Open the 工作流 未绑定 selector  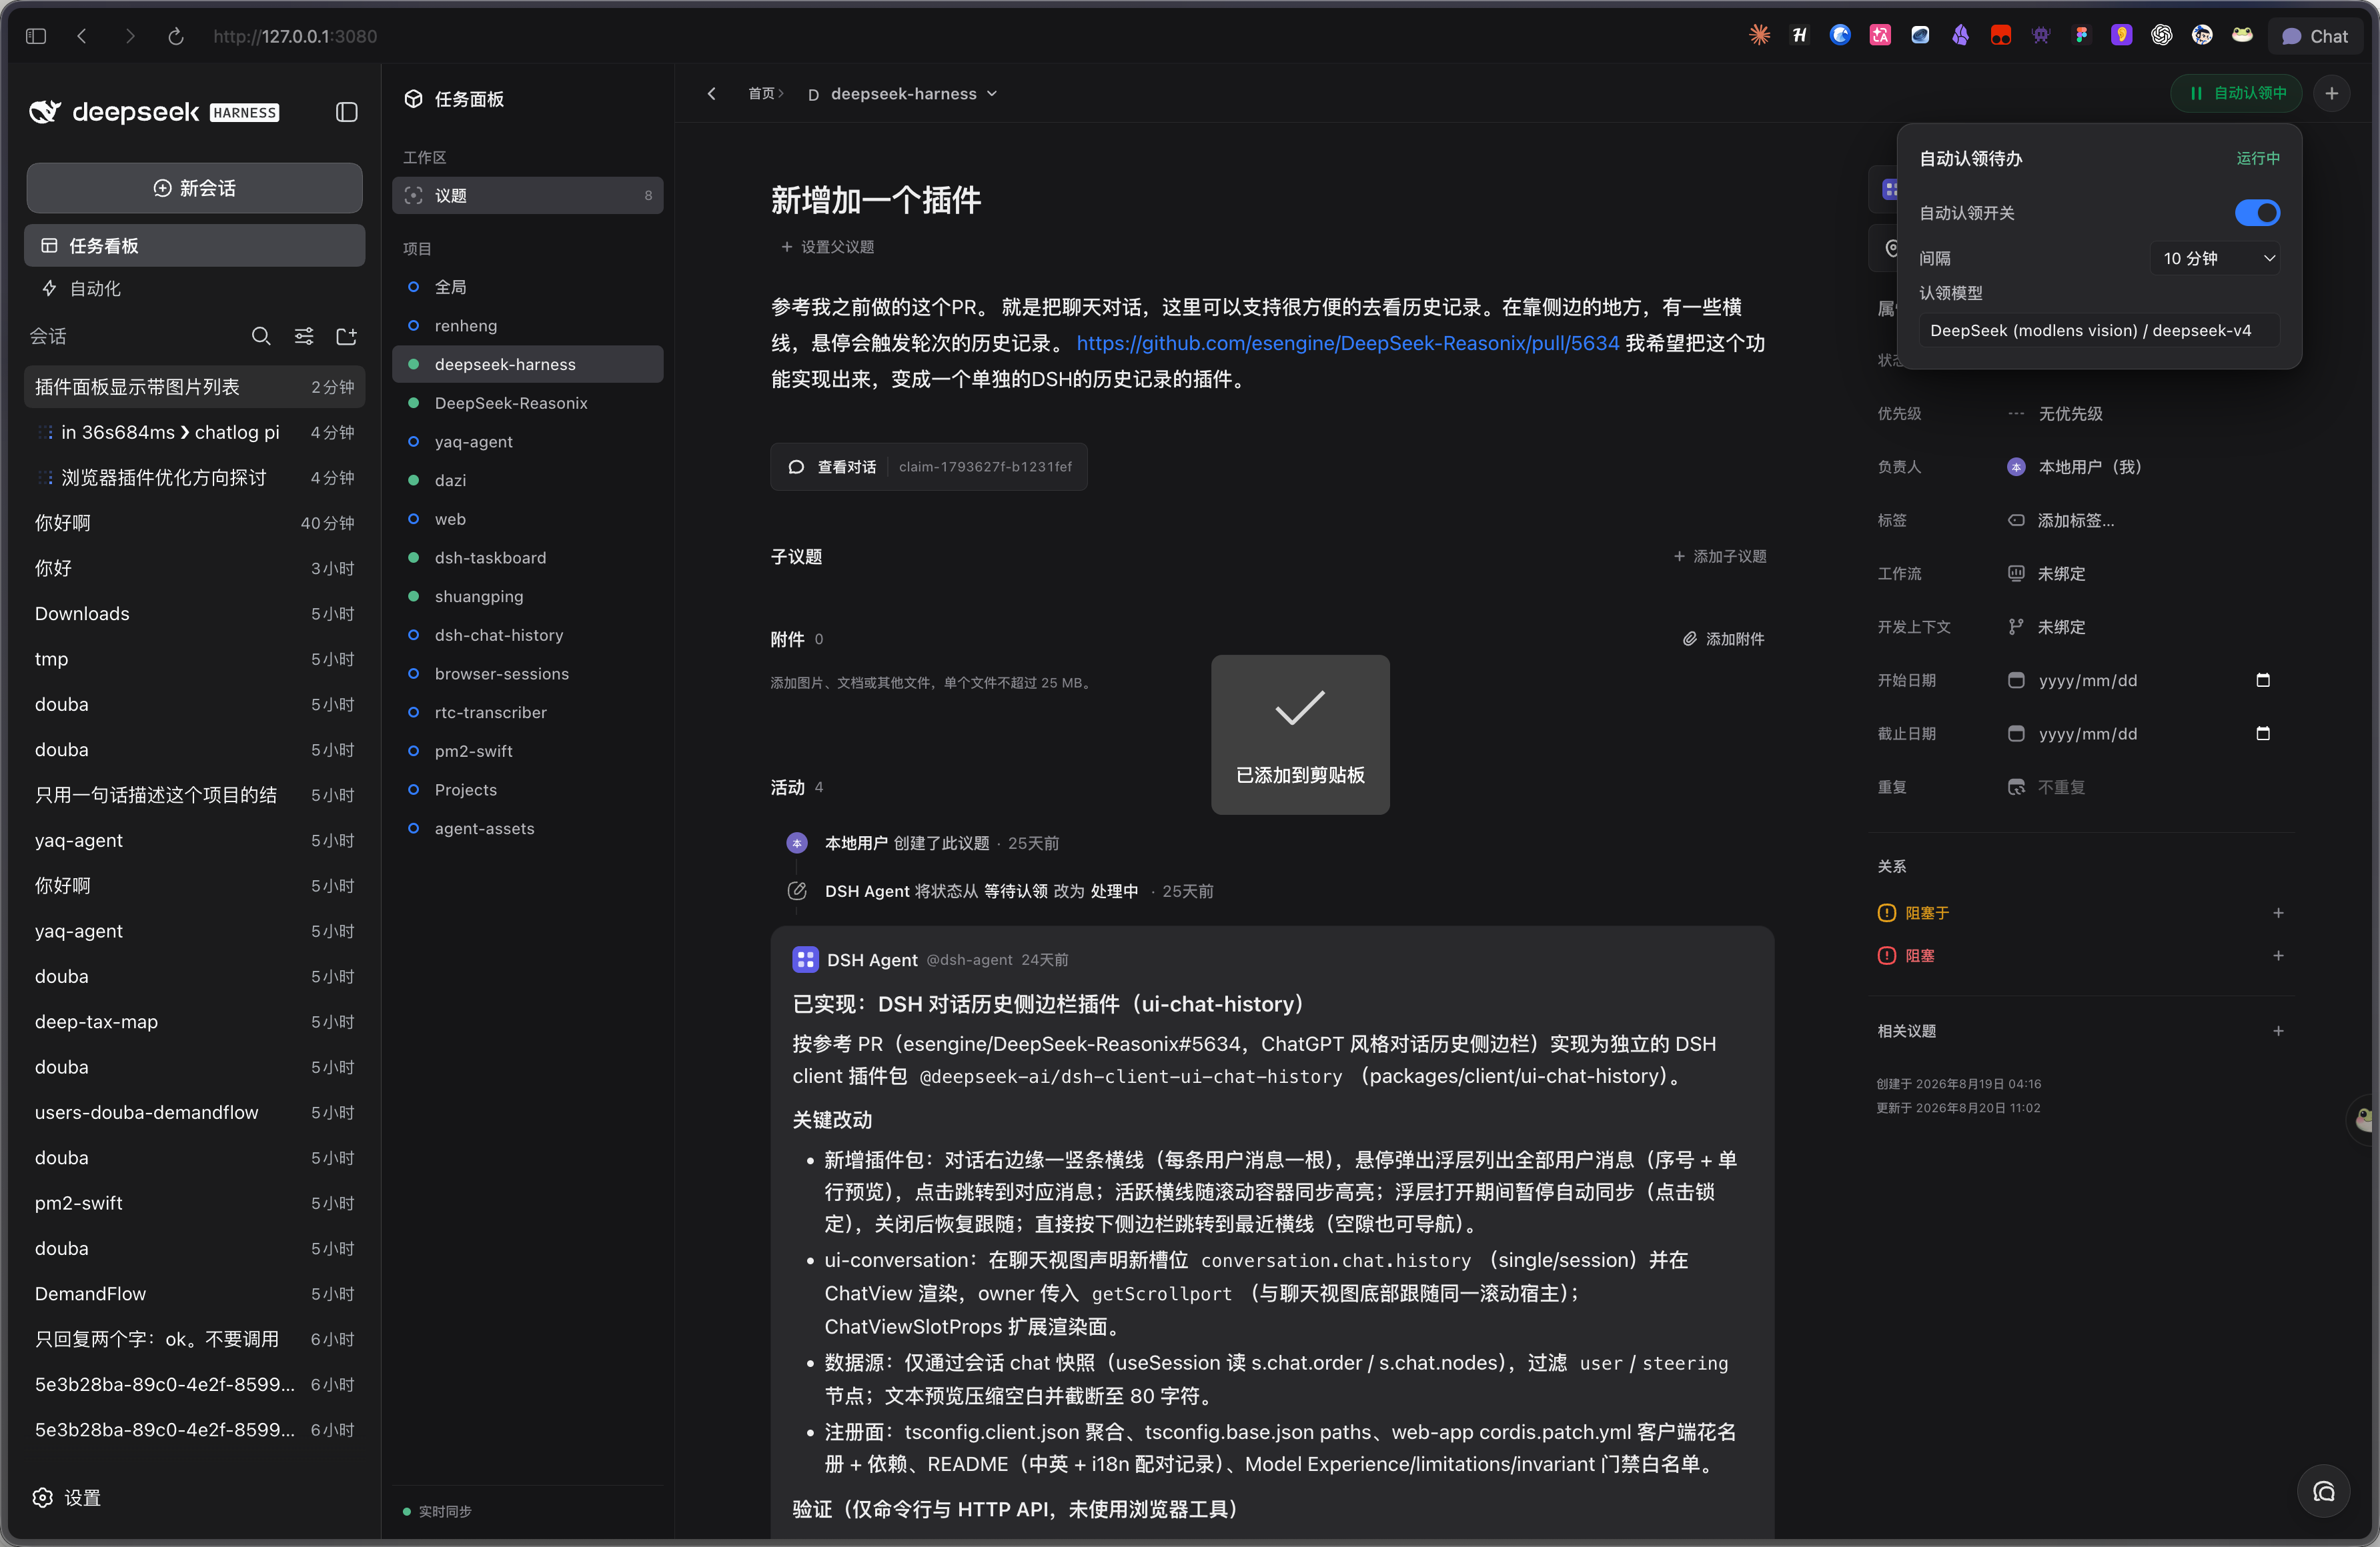pyautogui.click(x=2047, y=573)
